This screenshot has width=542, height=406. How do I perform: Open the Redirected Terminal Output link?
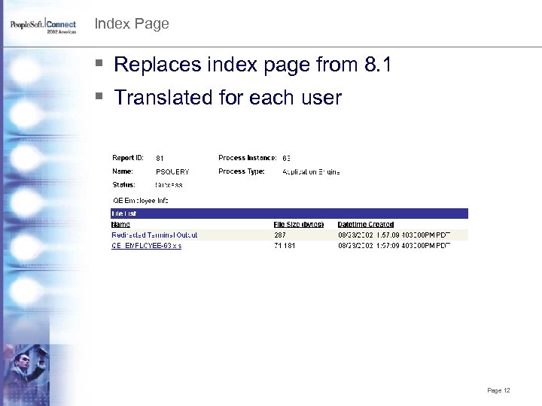154,235
